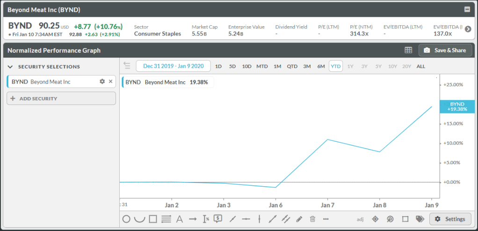Image resolution: width=478 pixels, height=231 pixels.
Task: Choose the text annotation tool
Action: [x=179, y=219]
